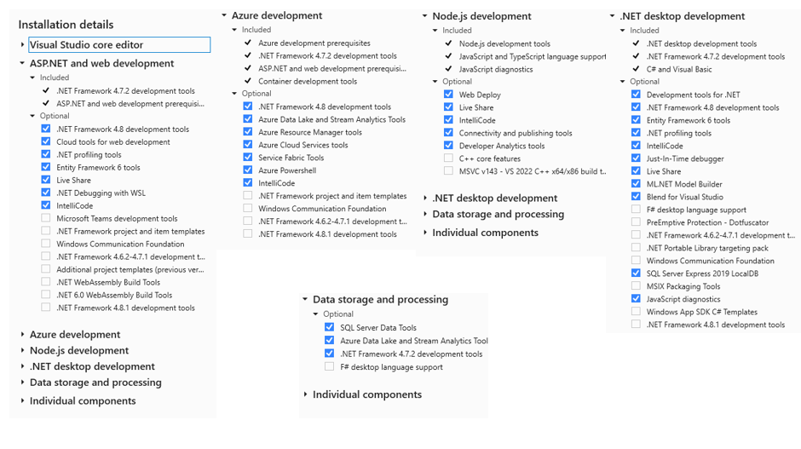Collapse the expanded Node.js development section
The height and width of the screenshot is (449, 801).
(425, 16)
